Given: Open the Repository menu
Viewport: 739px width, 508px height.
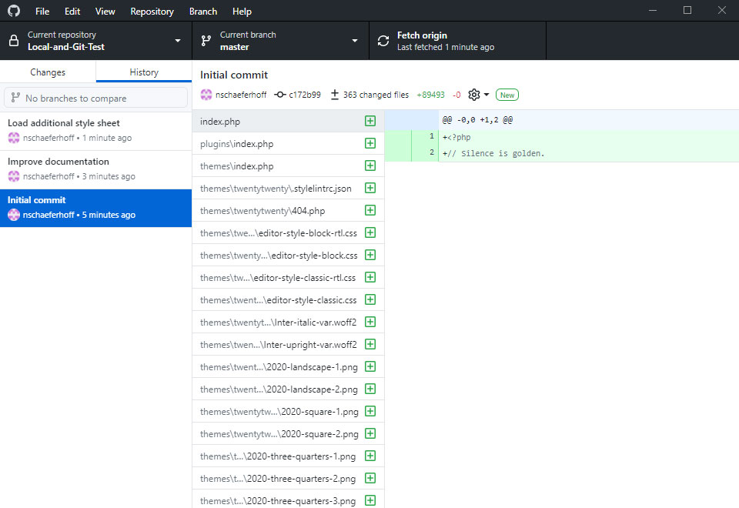Looking at the screenshot, I should pos(152,12).
